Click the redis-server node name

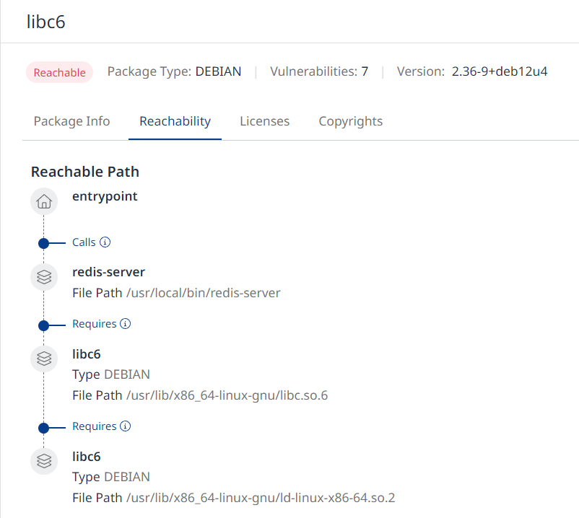108,272
